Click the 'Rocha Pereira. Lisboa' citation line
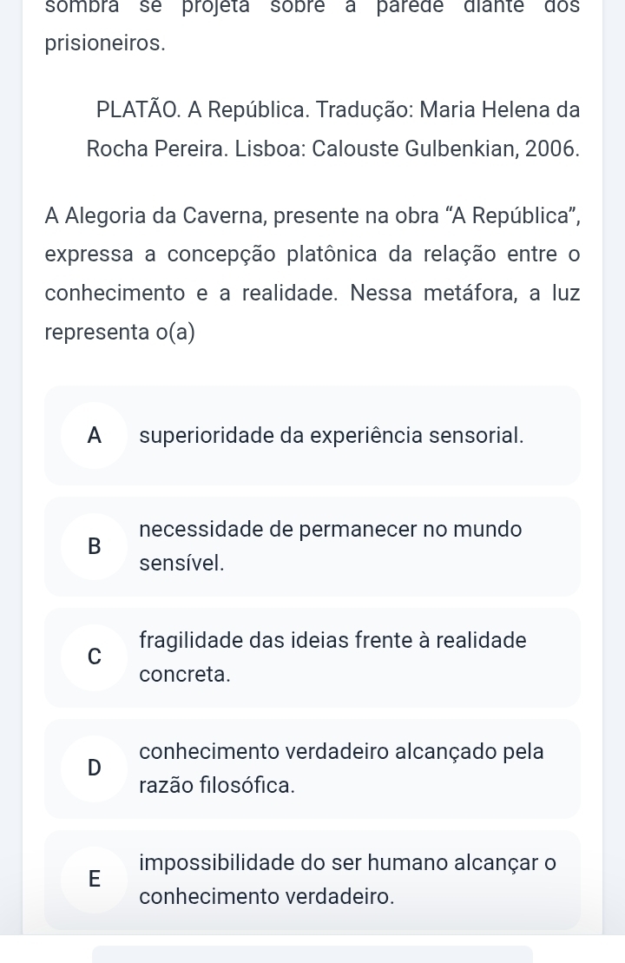625x963 pixels. (332, 149)
